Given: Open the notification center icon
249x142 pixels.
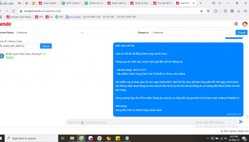Looking at the screenshot, I should [244, 138].
